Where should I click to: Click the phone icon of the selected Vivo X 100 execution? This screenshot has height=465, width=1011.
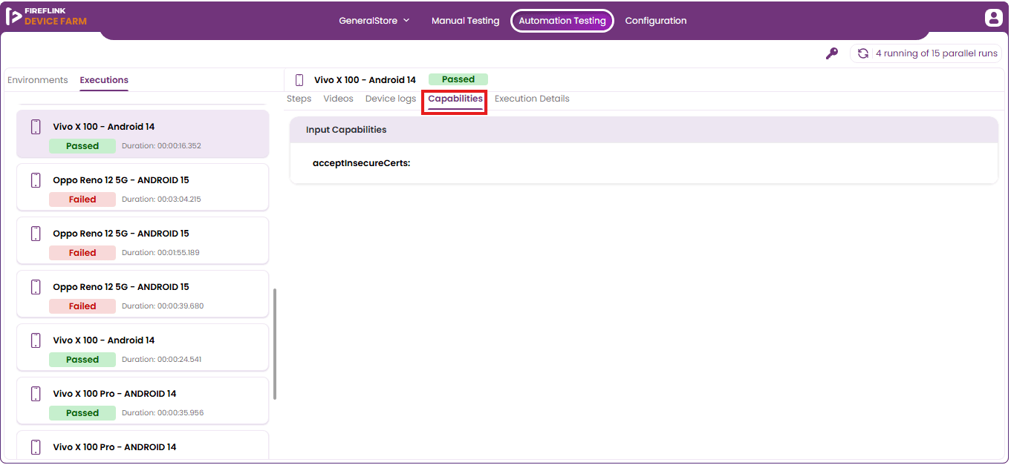pyautogui.click(x=36, y=127)
